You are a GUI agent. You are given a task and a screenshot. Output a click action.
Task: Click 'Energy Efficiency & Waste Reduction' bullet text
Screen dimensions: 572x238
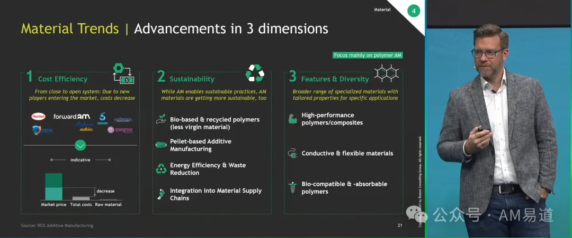(x=208, y=169)
